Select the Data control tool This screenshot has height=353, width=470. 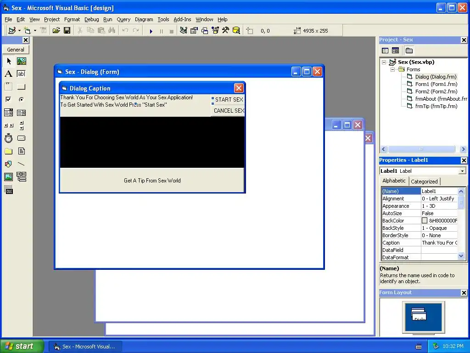point(21,177)
